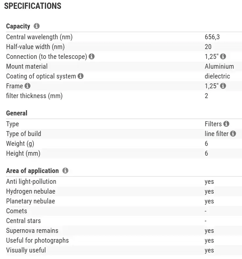This screenshot has width=242, height=259.
Task: Open info for Connection (to the telescope) label
Action: click(x=92, y=57)
